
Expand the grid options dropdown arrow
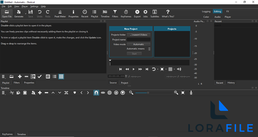click(174, 69)
